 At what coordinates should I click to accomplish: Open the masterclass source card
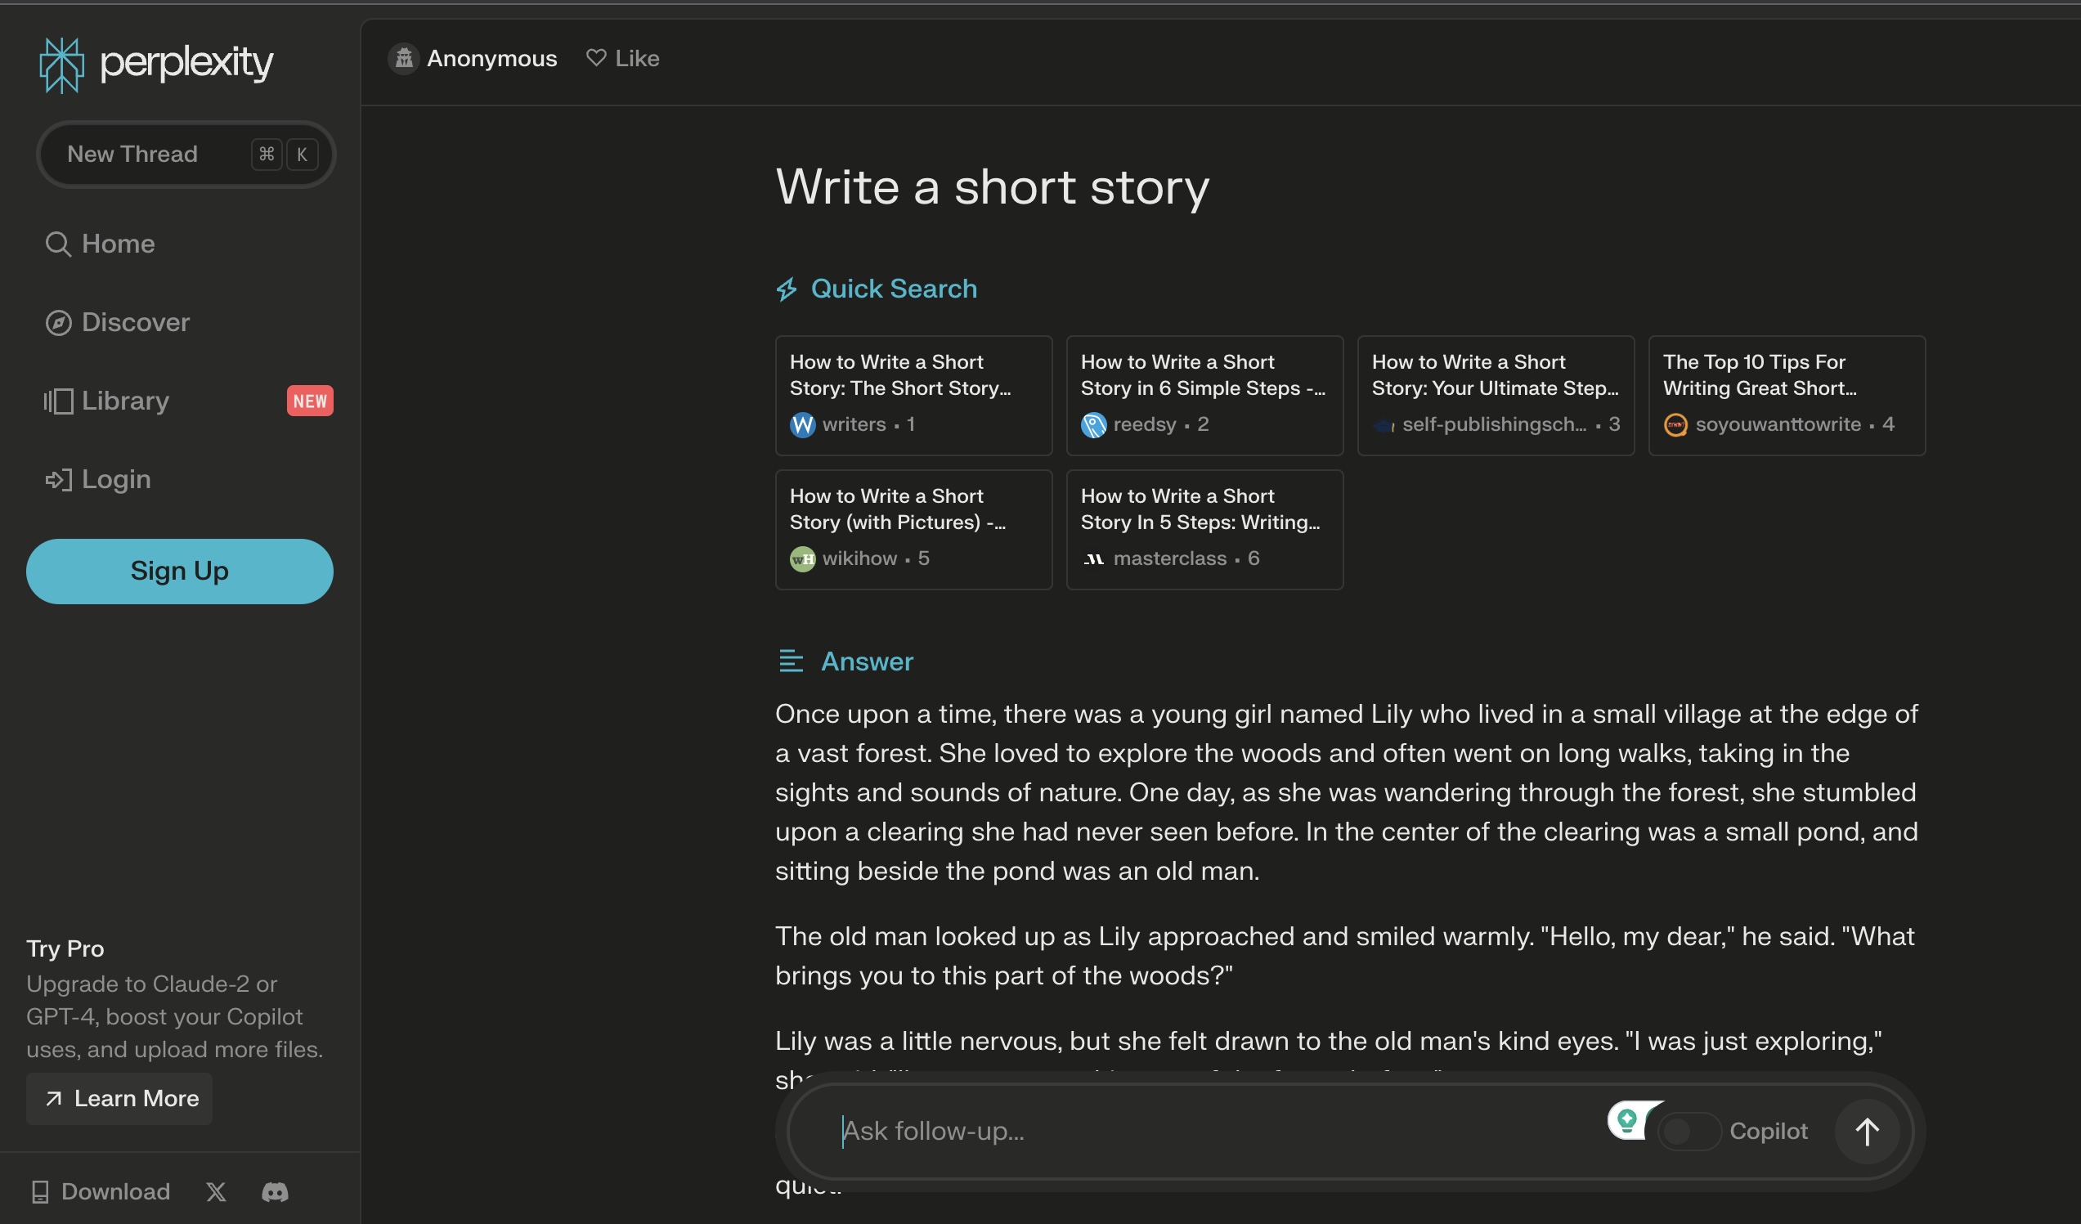coord(1204,528)
